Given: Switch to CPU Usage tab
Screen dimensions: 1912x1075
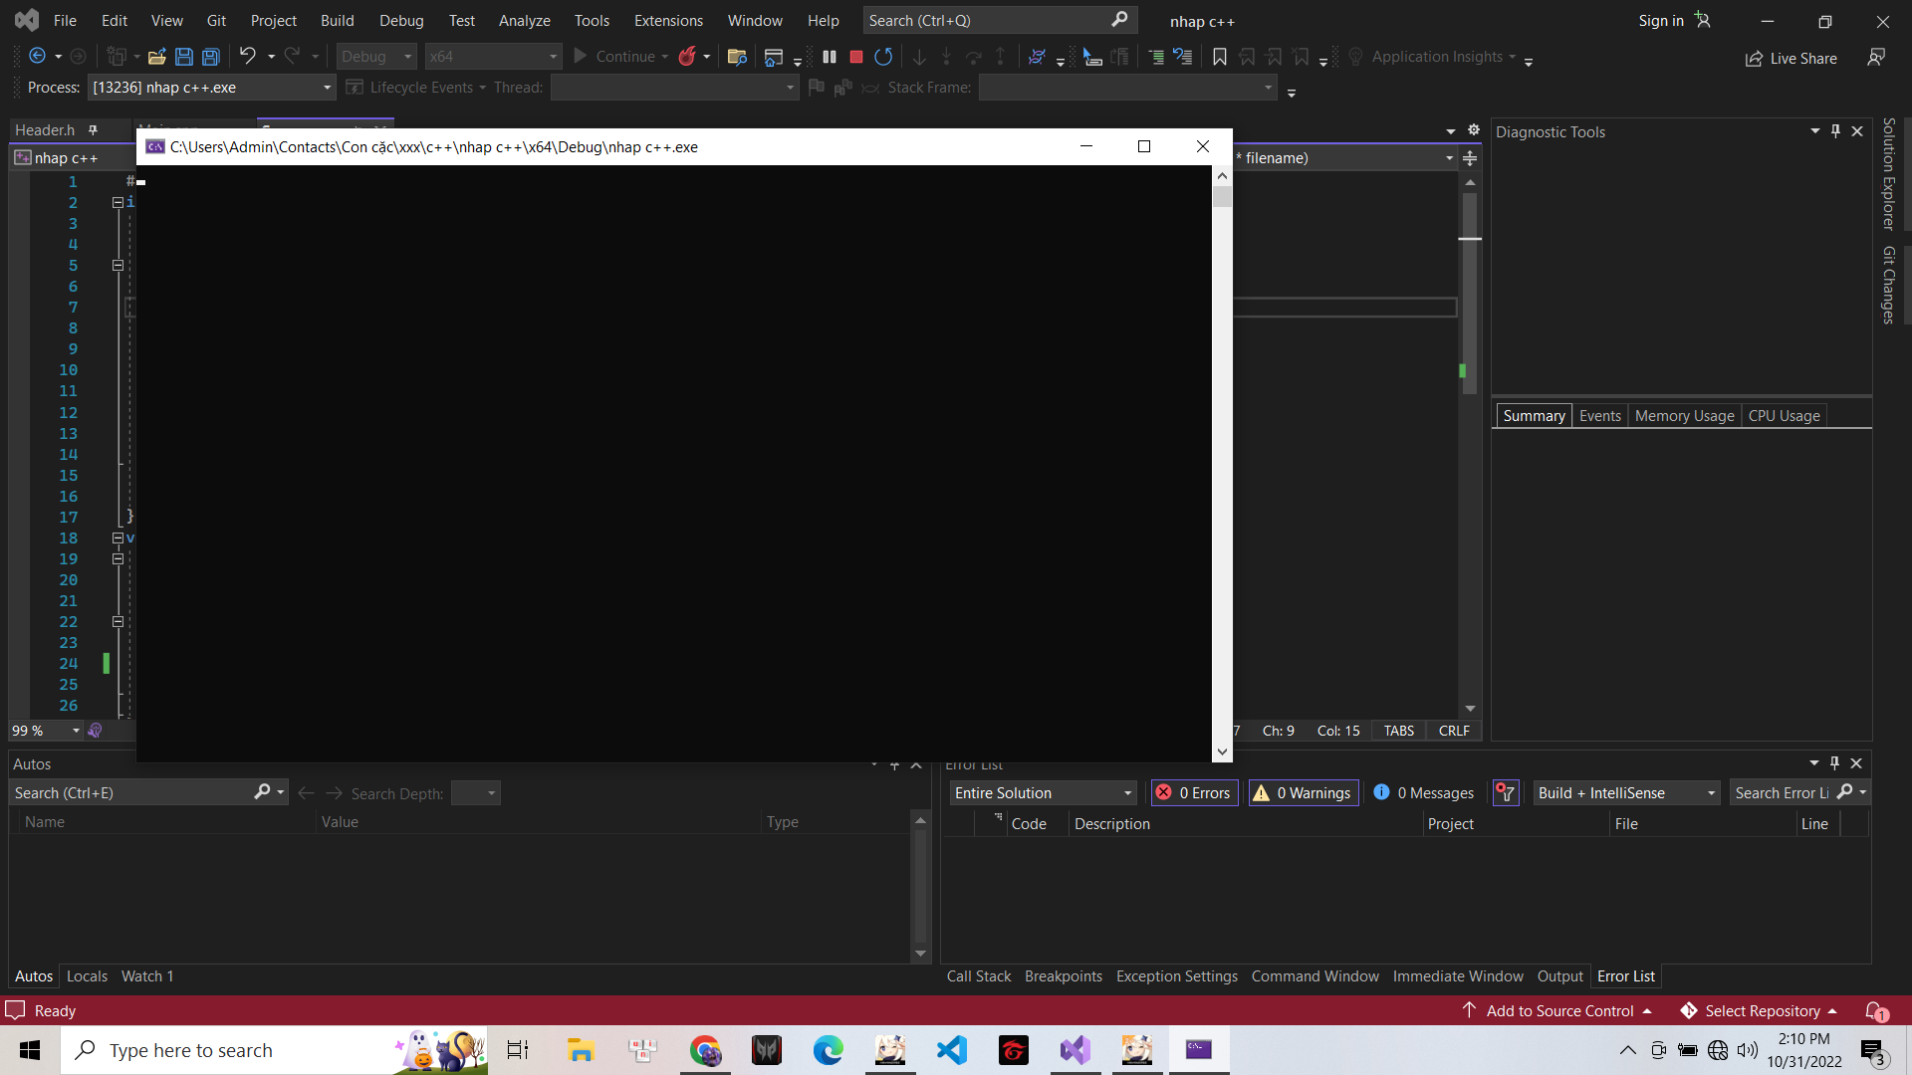Looking at the screenshot, I should coord(1784,416).
